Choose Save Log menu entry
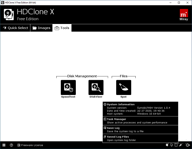 pos(140,129)
